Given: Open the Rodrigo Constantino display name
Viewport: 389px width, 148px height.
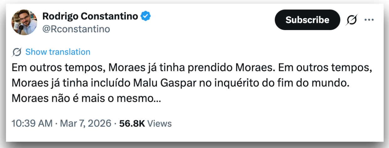Looking at the screenshot, I should coord(90,16).
